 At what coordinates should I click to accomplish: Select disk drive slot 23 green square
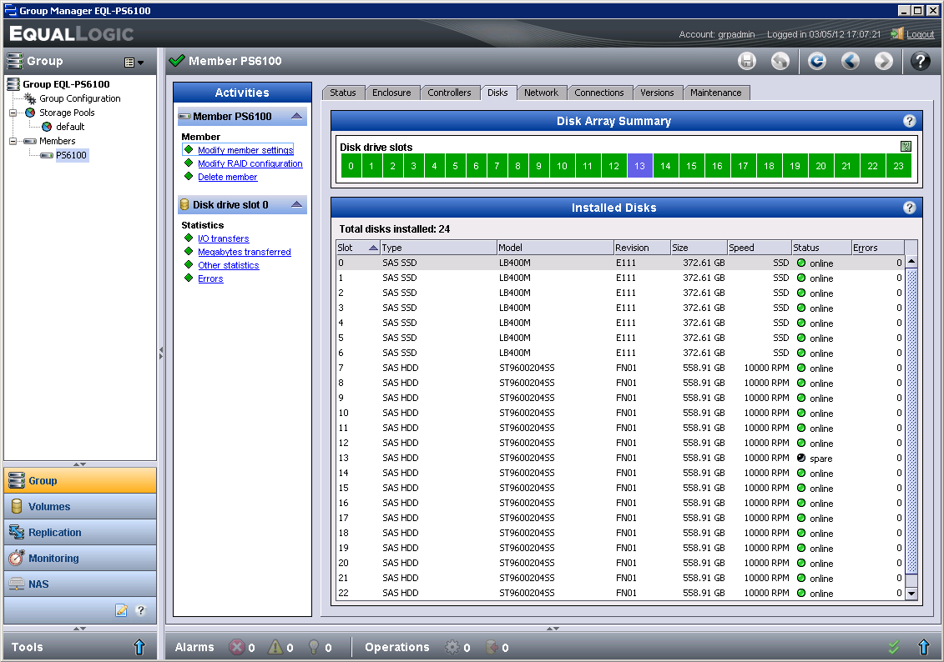(x=898, y=166)
